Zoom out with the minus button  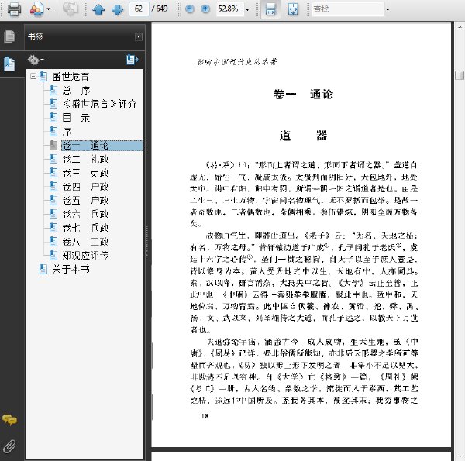(x=190, y=9)
